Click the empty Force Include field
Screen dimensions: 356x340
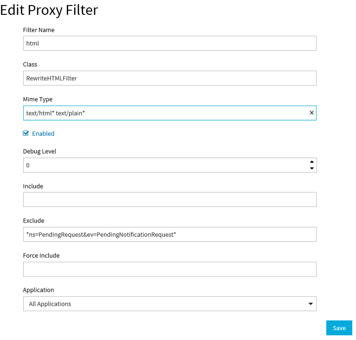(169, 269)
